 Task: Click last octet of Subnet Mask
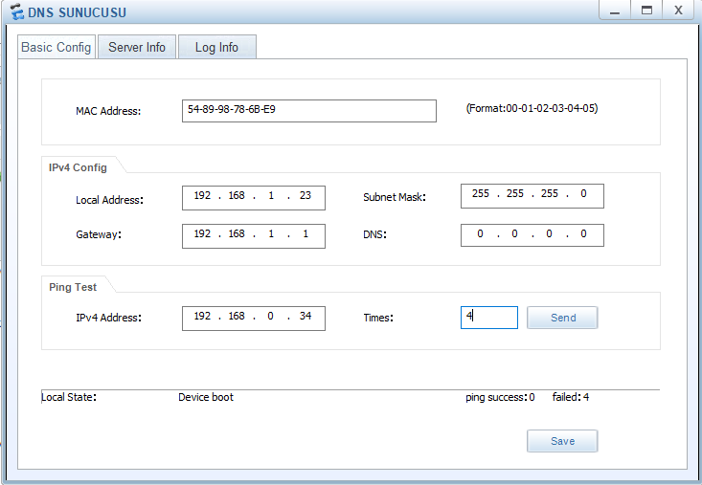583,194
